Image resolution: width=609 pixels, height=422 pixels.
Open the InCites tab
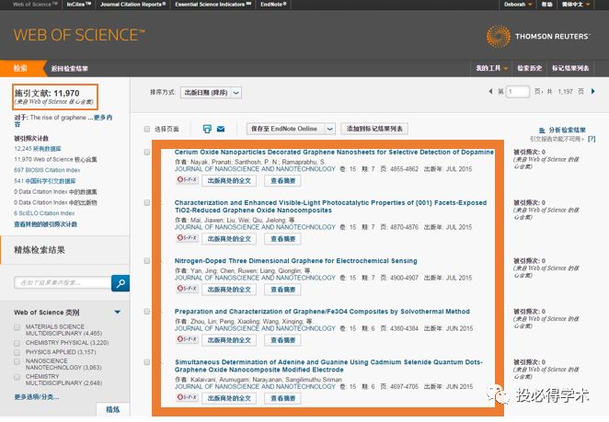[x=78, y=5]
